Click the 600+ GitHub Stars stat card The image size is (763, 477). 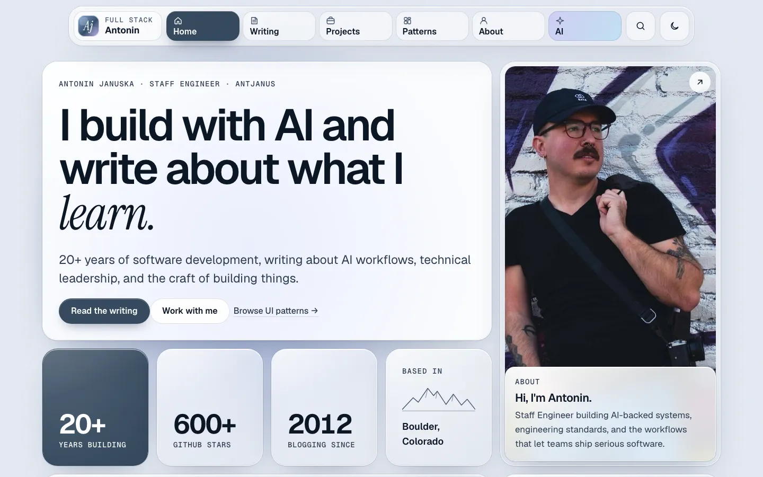click(210, 408)
